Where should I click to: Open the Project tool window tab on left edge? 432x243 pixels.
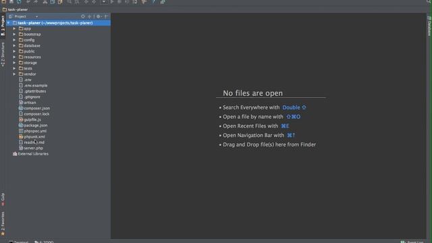coord(3,26)
